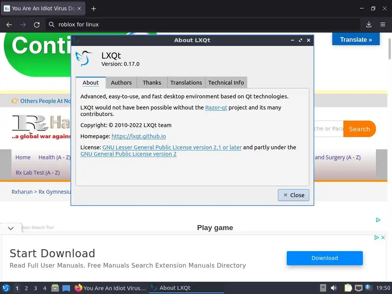Screen dimensions: 392x294
Task: Open a new browser tab with plus
Action: 93,9
